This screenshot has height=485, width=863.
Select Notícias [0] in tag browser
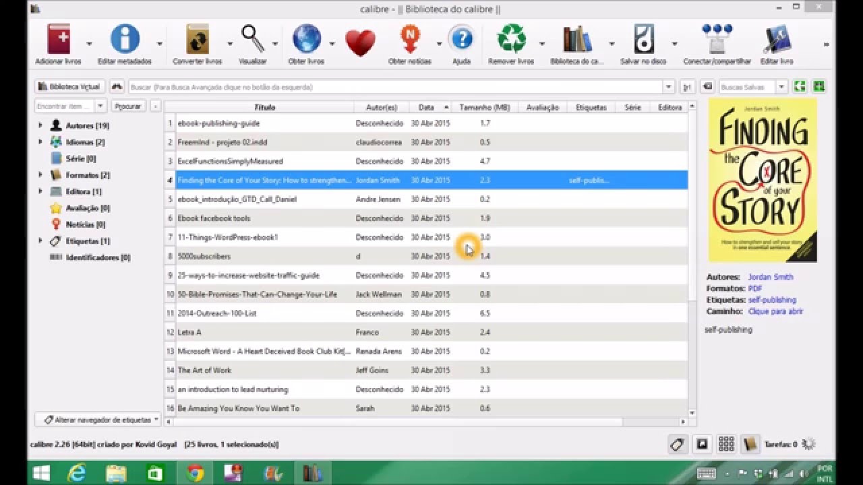[x=86, y=224]
